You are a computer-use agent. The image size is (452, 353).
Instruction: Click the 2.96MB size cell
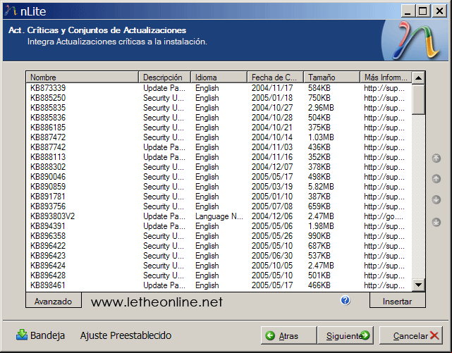[321, 108]
